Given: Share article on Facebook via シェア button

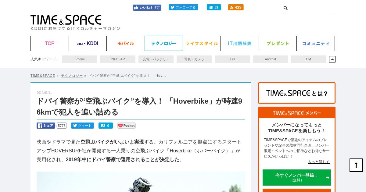Looking at the screenshot, I should [x=46, y=126].
